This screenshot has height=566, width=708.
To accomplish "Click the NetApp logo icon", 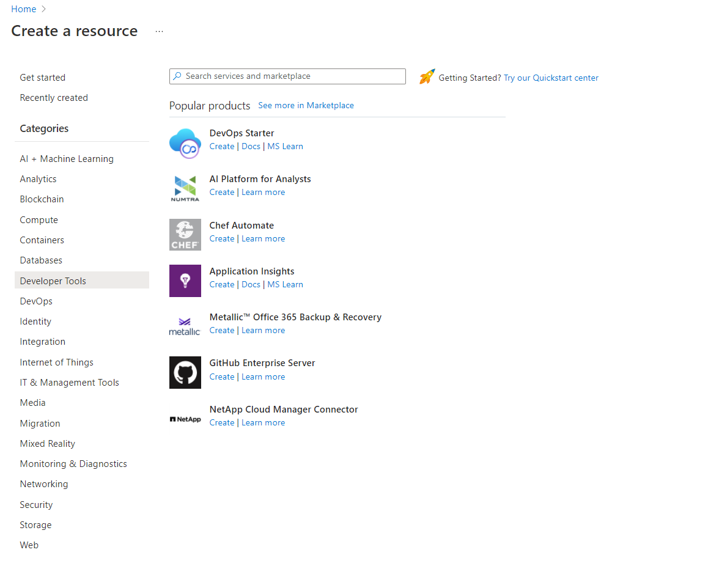I will pyautogui.click(x=185, y=419).
